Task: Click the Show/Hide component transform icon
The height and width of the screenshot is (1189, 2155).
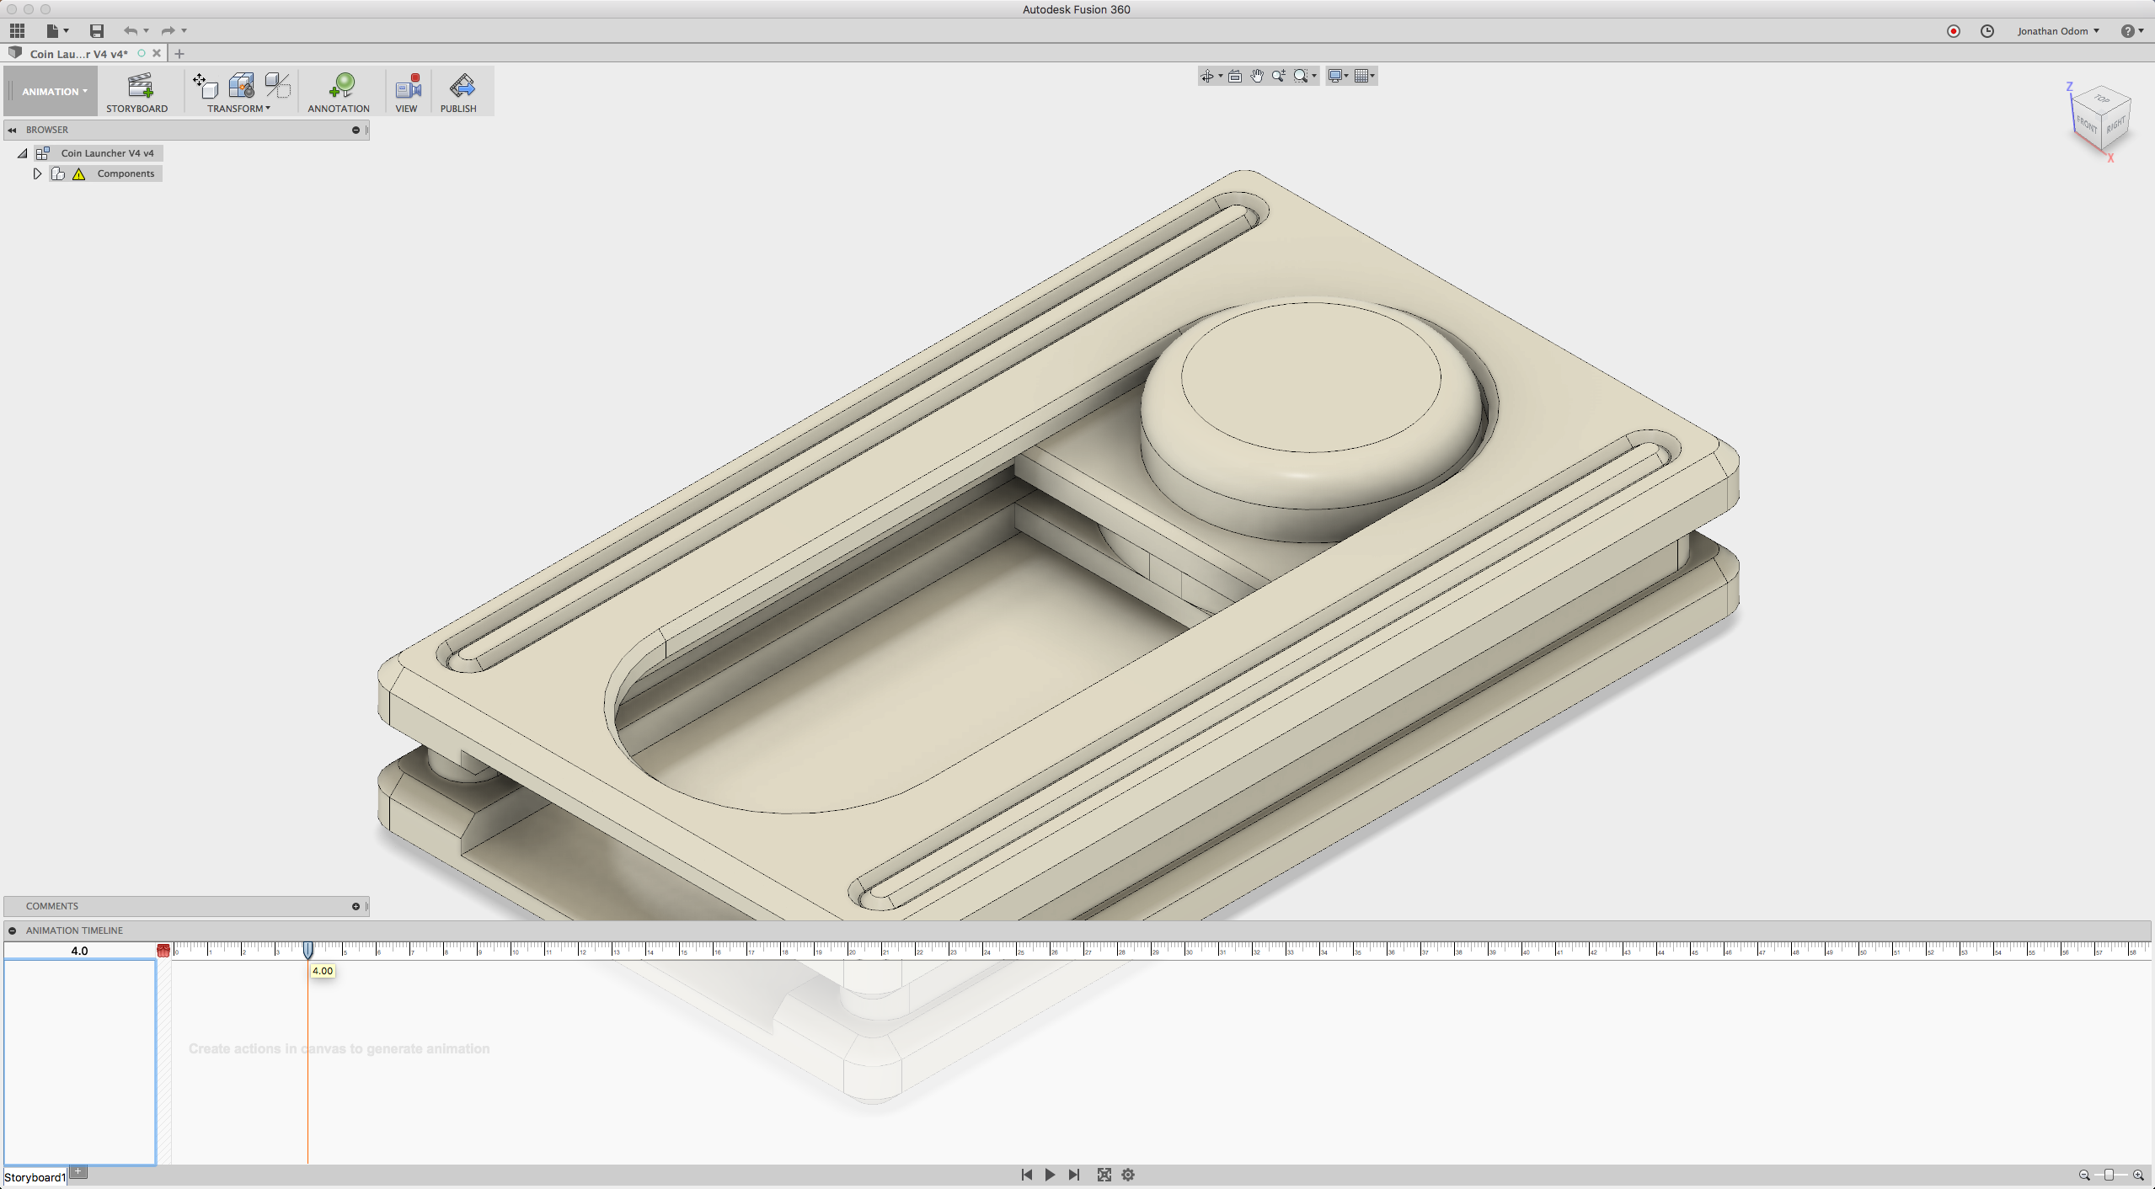Action: (x=277, y=85)
